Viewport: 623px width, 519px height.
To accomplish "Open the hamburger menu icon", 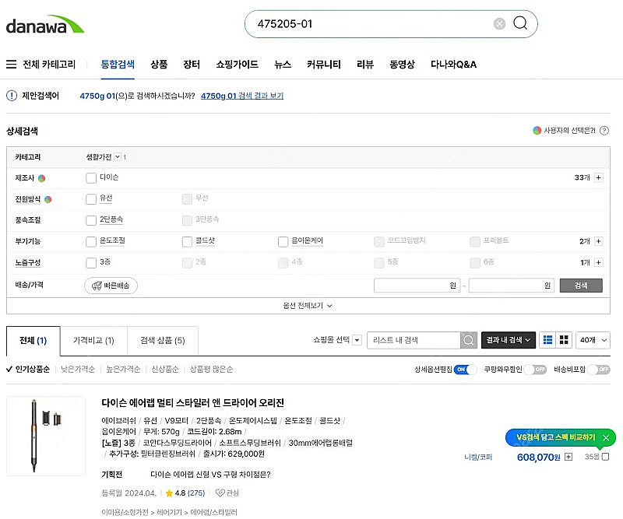I will 11,64.
